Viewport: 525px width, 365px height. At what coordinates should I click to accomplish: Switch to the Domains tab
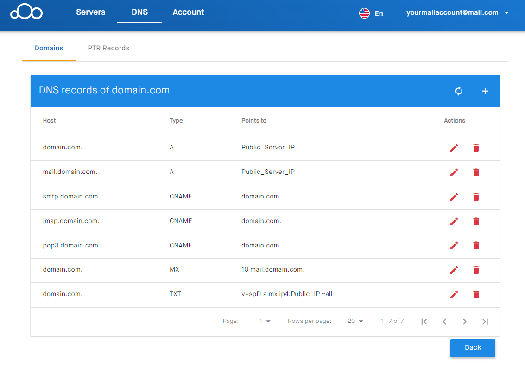pos(49,48)
